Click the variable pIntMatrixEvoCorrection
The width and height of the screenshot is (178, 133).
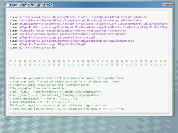click(x=38, y=48)
